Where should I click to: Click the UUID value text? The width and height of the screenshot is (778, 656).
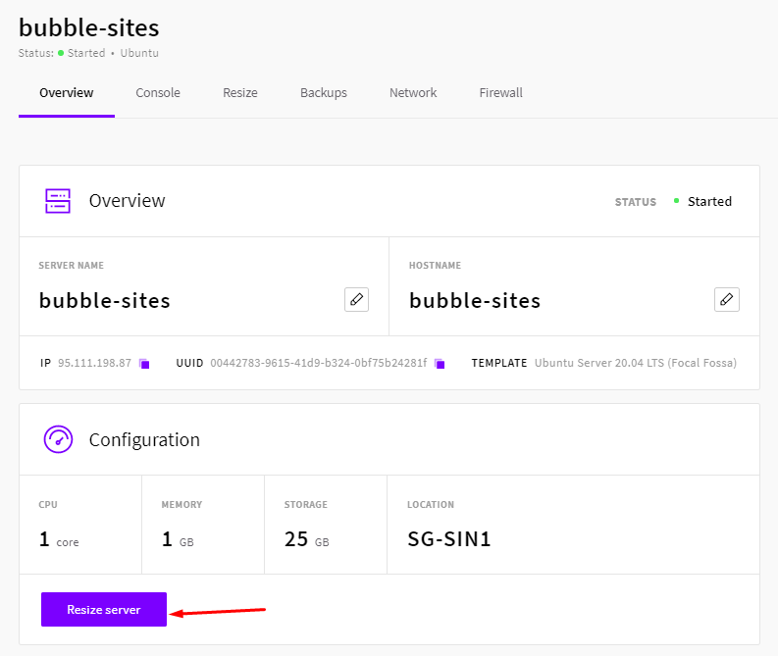pos(319,363)
